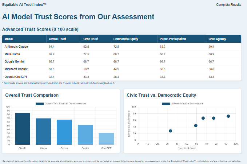Image resolution: width=247 pixels, height=164 pixels.
Task: Click the rightmost scatter point near civic trust 92
Action: 228,116
